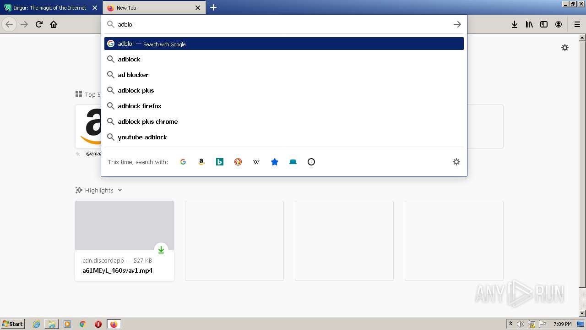Expand the Highlights section chevron
586x330 pixels.
120,190
